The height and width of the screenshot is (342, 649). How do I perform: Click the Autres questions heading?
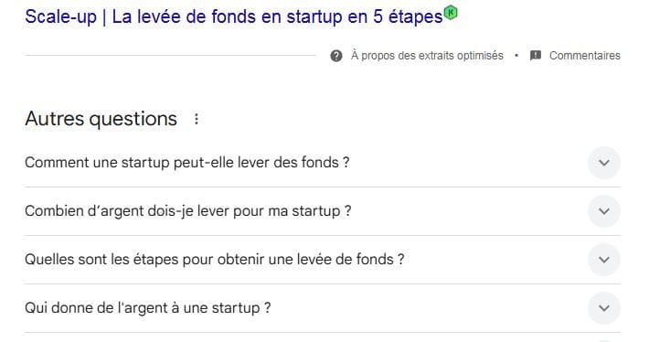pyautogui.click(x=101, y=119)
